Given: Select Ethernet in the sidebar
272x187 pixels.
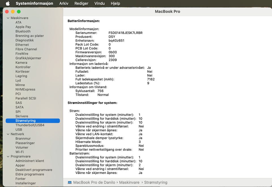Looking at the screenshot, I should [x=22, y=45].
